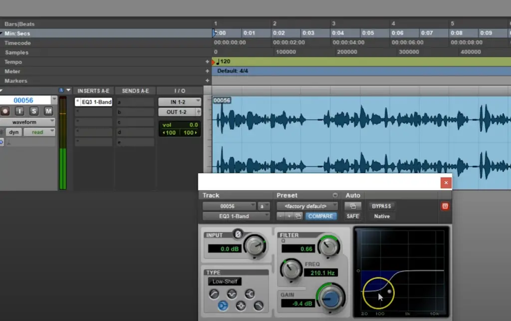511x321 pixels.
Task: Click the SAFE automation button
Action: 353,216
